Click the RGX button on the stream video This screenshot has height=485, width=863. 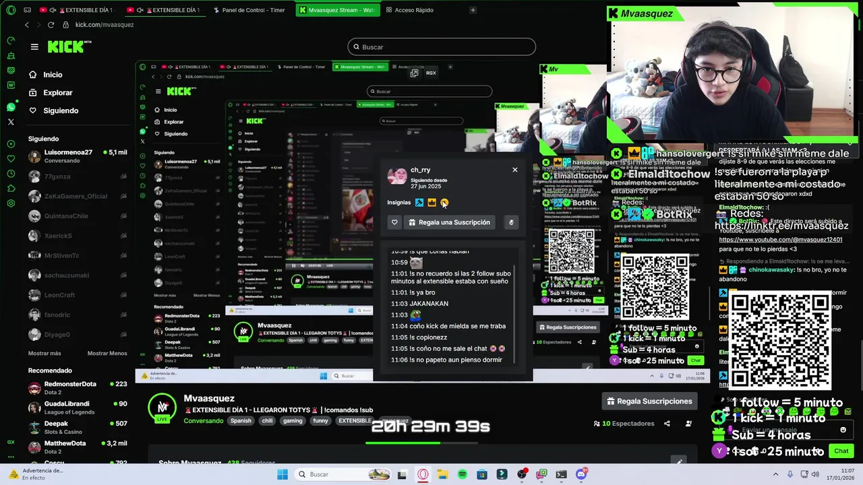(x=431, y=73)
